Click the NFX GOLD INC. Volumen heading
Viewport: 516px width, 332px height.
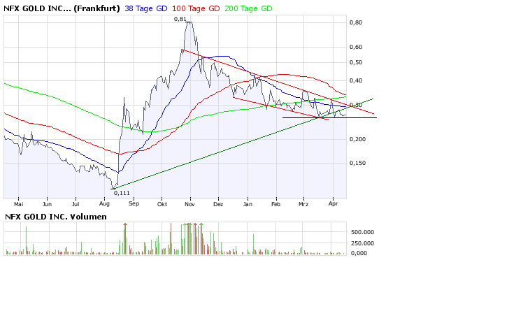point(56,217)
